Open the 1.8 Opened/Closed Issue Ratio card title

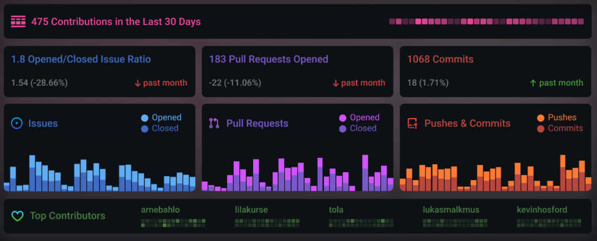point(81,59)
